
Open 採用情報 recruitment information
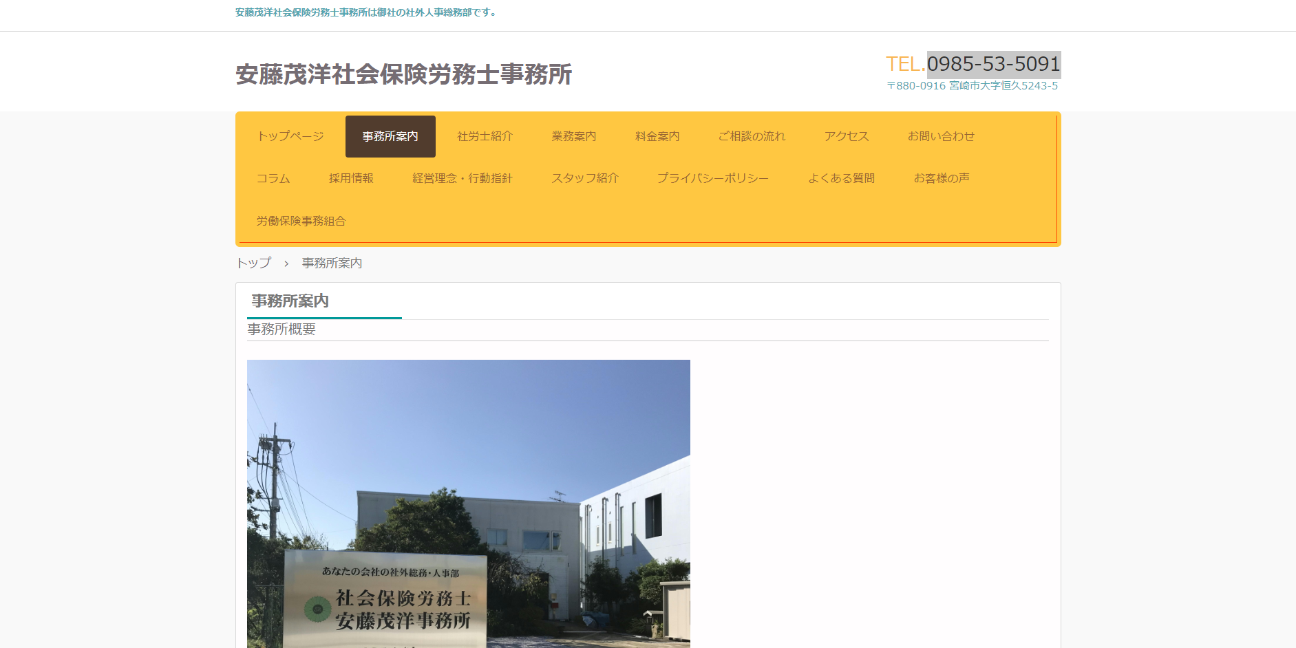(351, 178)
